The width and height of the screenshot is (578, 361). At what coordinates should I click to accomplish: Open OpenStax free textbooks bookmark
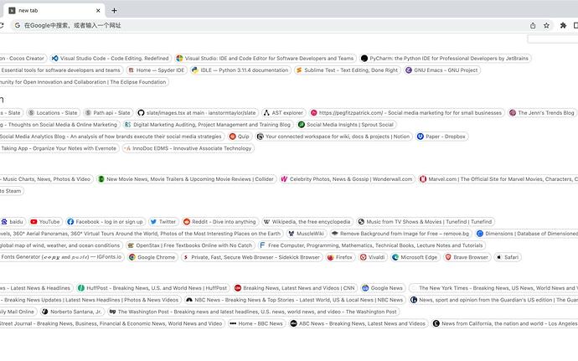[x=189, y=245]
